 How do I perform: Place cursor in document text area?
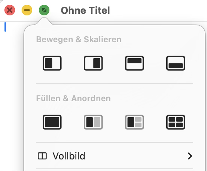[12, 92]
